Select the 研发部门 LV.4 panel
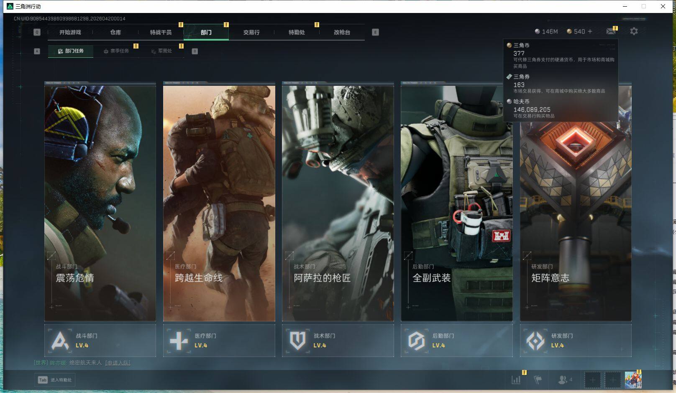676x393 pixels. (x=575, y=341)
